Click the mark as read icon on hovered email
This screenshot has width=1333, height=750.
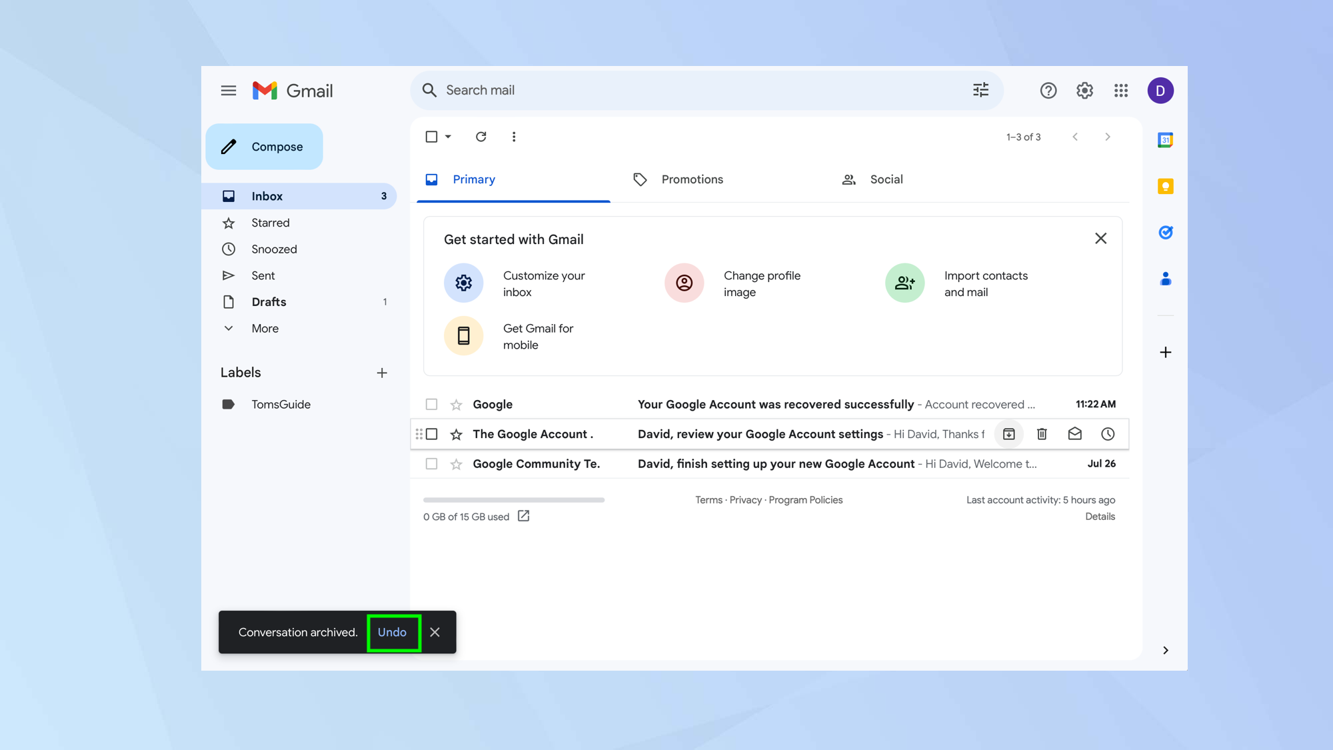[x=1075, y=434]
